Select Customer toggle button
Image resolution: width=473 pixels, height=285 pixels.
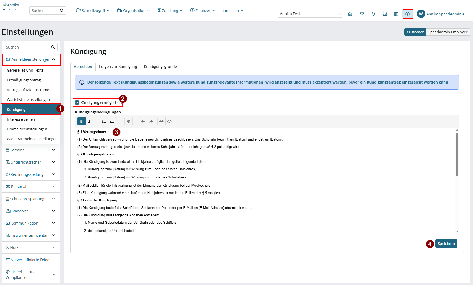[x=415, y=32]
